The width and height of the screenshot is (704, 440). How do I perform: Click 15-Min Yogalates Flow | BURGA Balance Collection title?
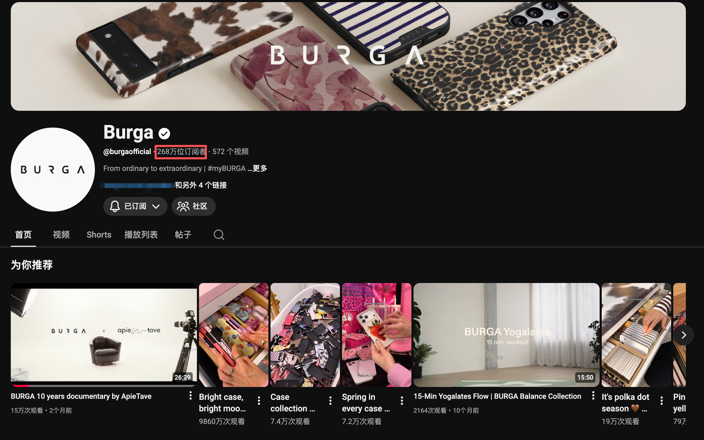[497, 396]
